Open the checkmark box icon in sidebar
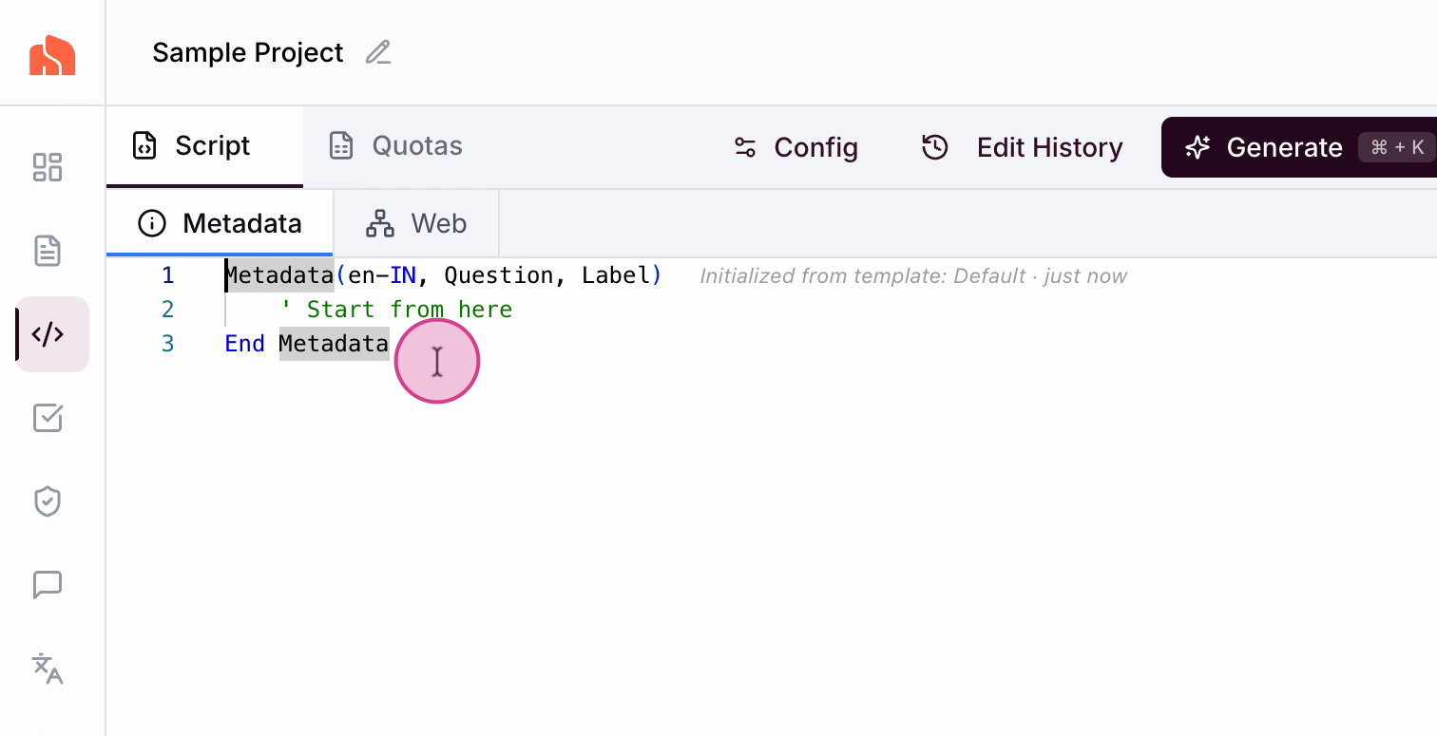1437x736 pixels. 48,418
